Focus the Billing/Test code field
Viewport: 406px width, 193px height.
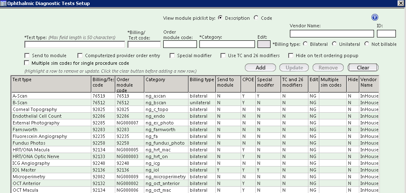pos(144,45)
